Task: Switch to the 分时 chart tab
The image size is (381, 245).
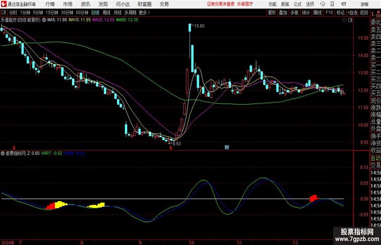Action: (x=13, y=13)
